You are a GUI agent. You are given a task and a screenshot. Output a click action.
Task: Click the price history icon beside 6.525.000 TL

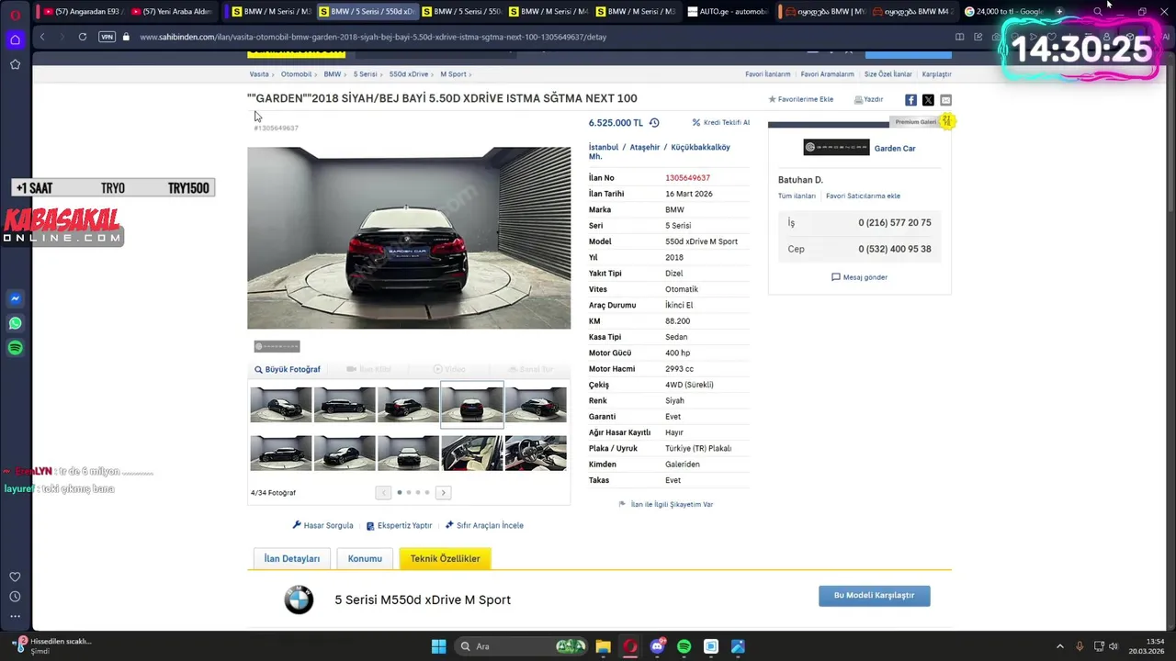point(654,123)
